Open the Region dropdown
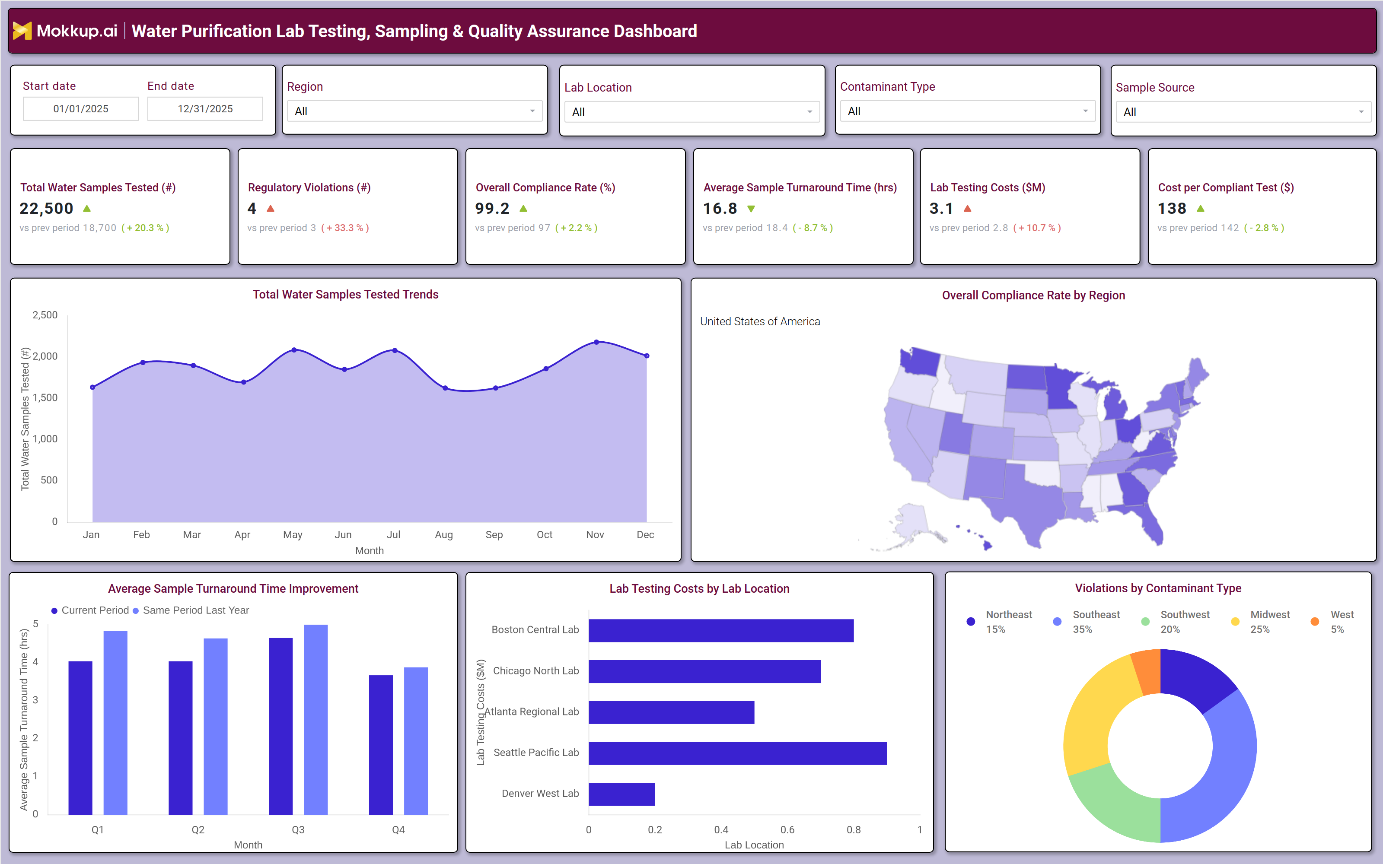The image size is (1383, 864). (x=414, y=111)
